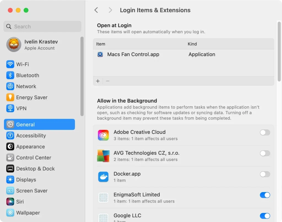Open Energy Saver settings pane
Viewport: 282px width, 222px height.
40,97
